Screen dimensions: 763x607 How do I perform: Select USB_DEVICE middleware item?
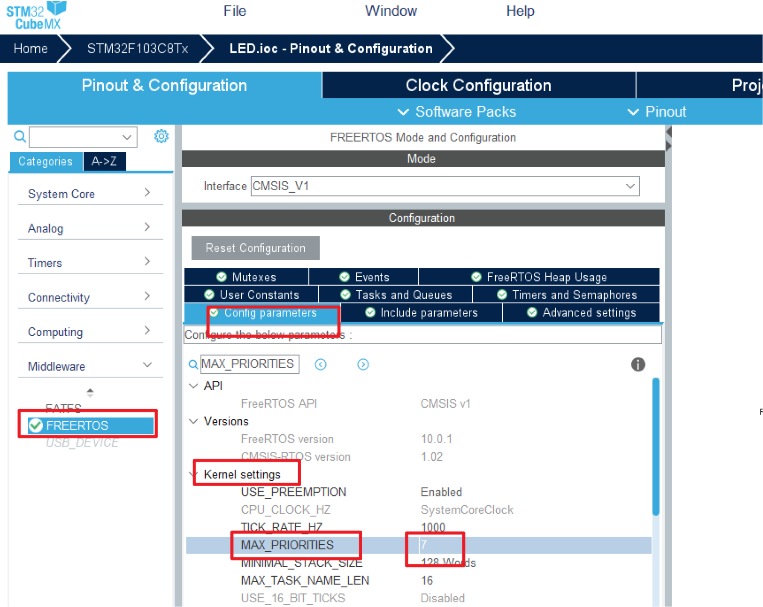[82, 443]
